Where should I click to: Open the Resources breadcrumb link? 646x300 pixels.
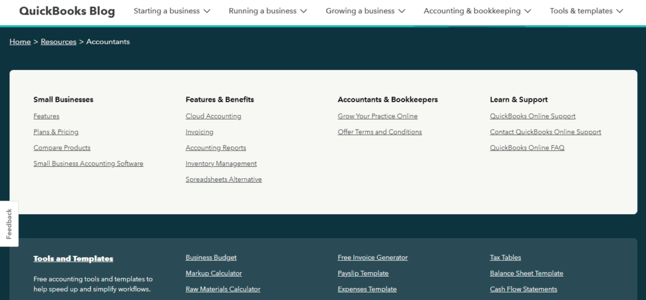[59, 42]
